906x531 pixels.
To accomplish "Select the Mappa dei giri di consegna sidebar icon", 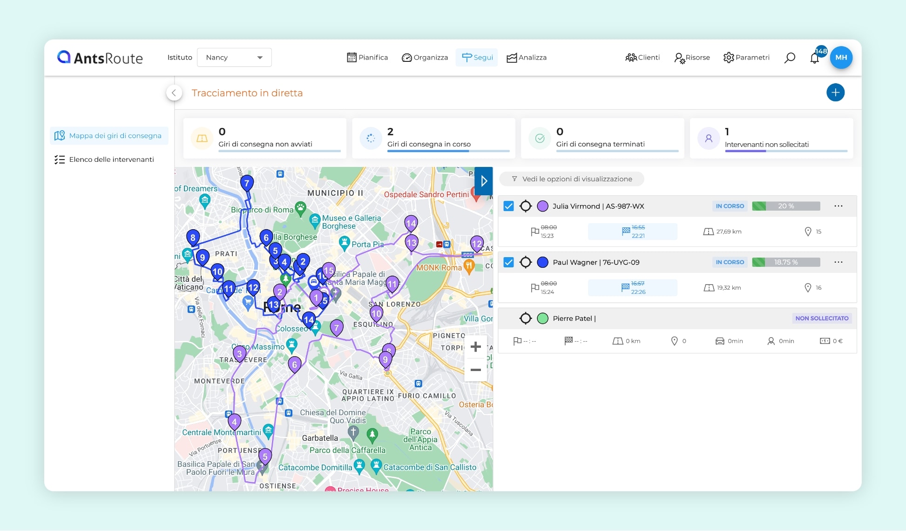I will click(60, 135).
